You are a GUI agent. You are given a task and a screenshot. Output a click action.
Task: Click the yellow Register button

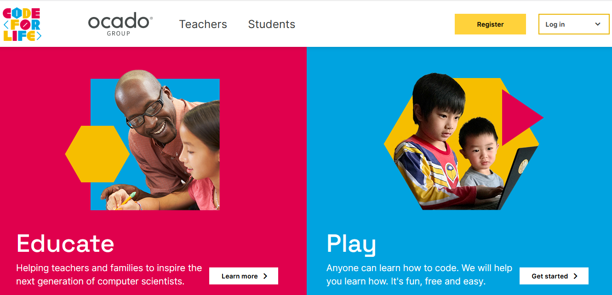(x=490, y=24)
